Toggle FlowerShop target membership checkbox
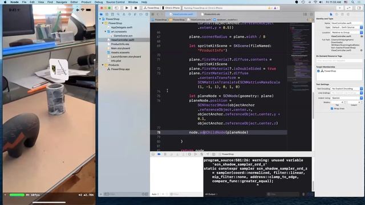 [x=318, y=71]
